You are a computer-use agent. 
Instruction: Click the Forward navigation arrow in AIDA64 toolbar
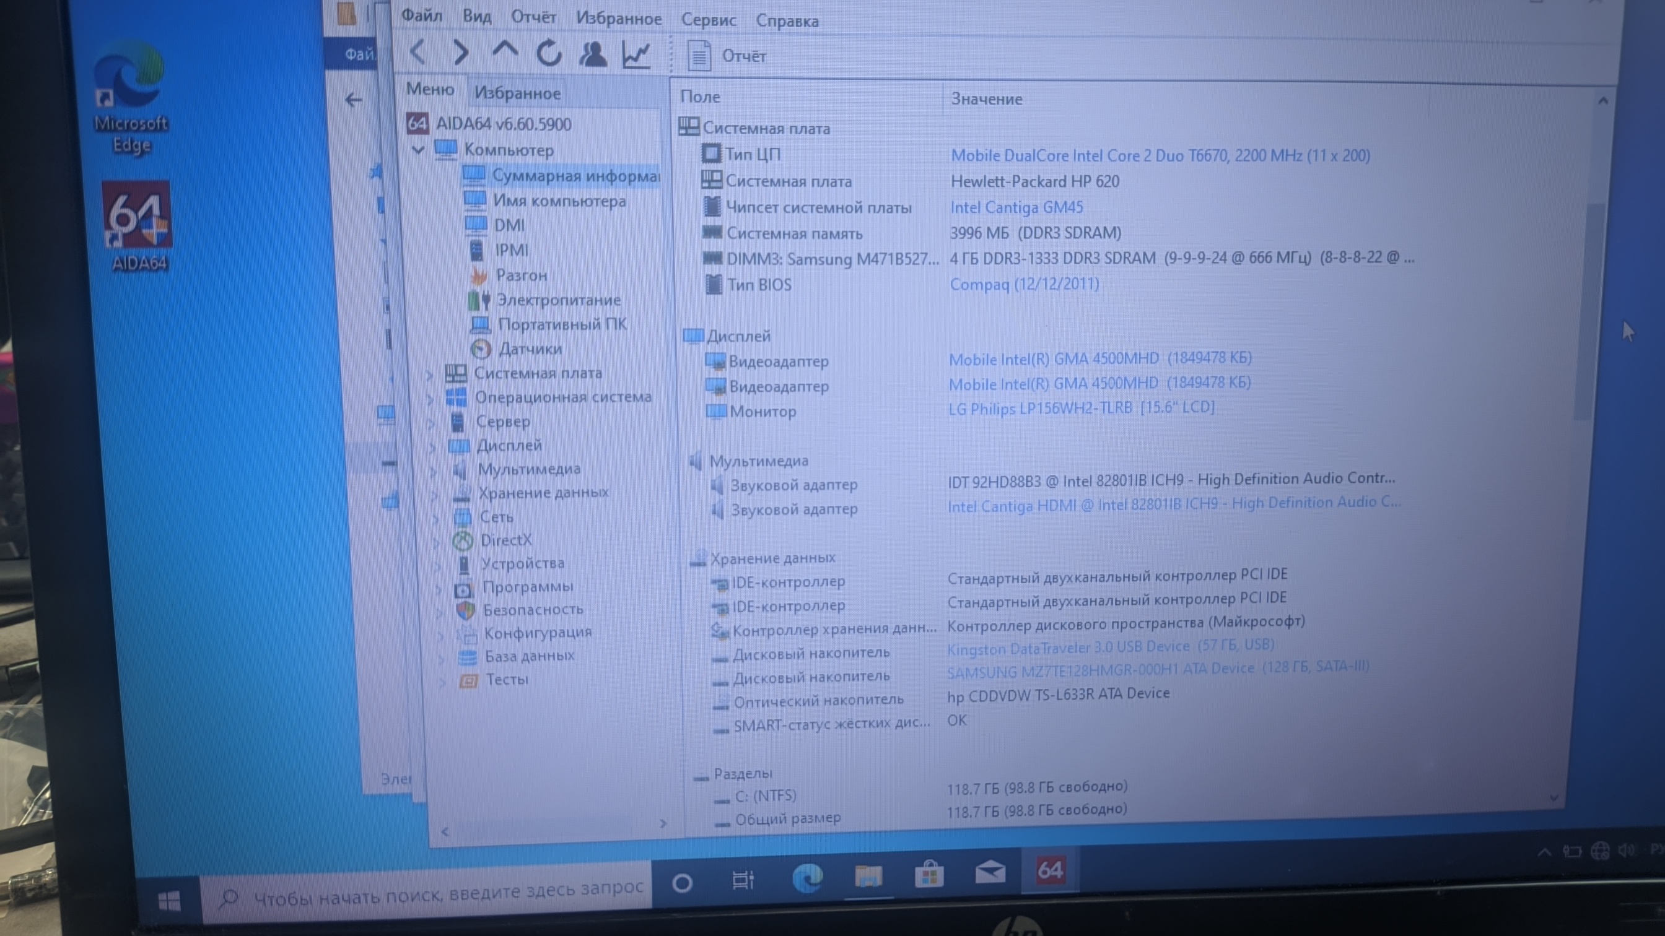460,53
